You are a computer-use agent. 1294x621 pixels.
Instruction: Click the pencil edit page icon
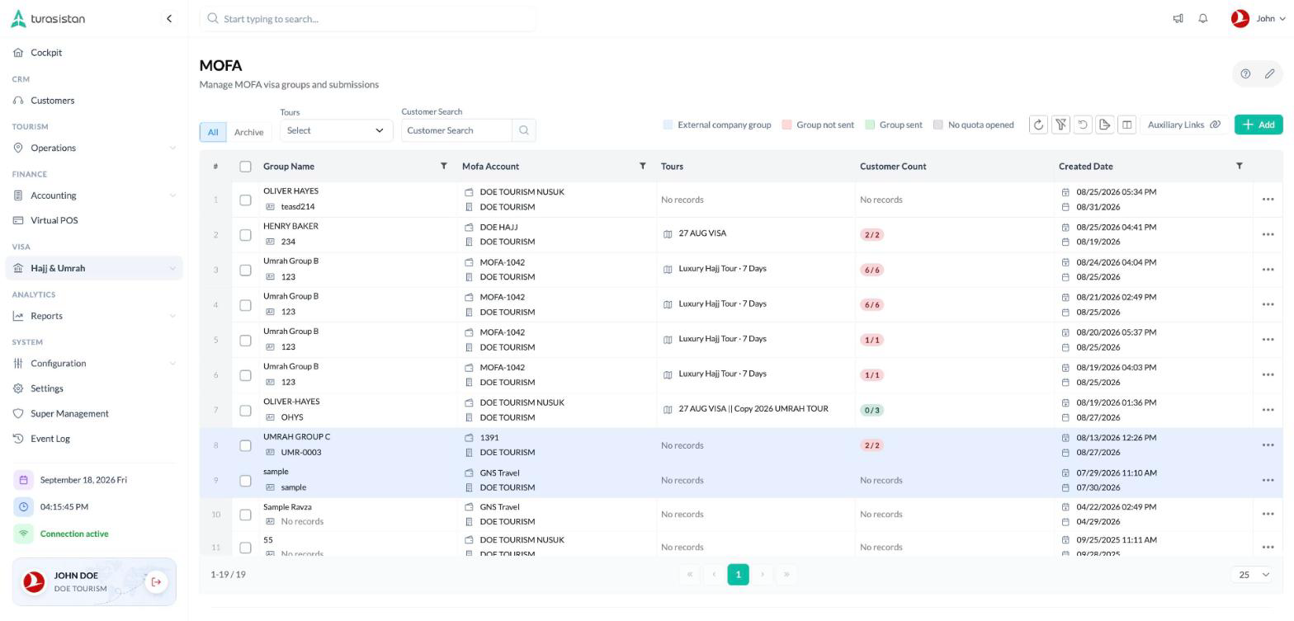click(1269, 73)
